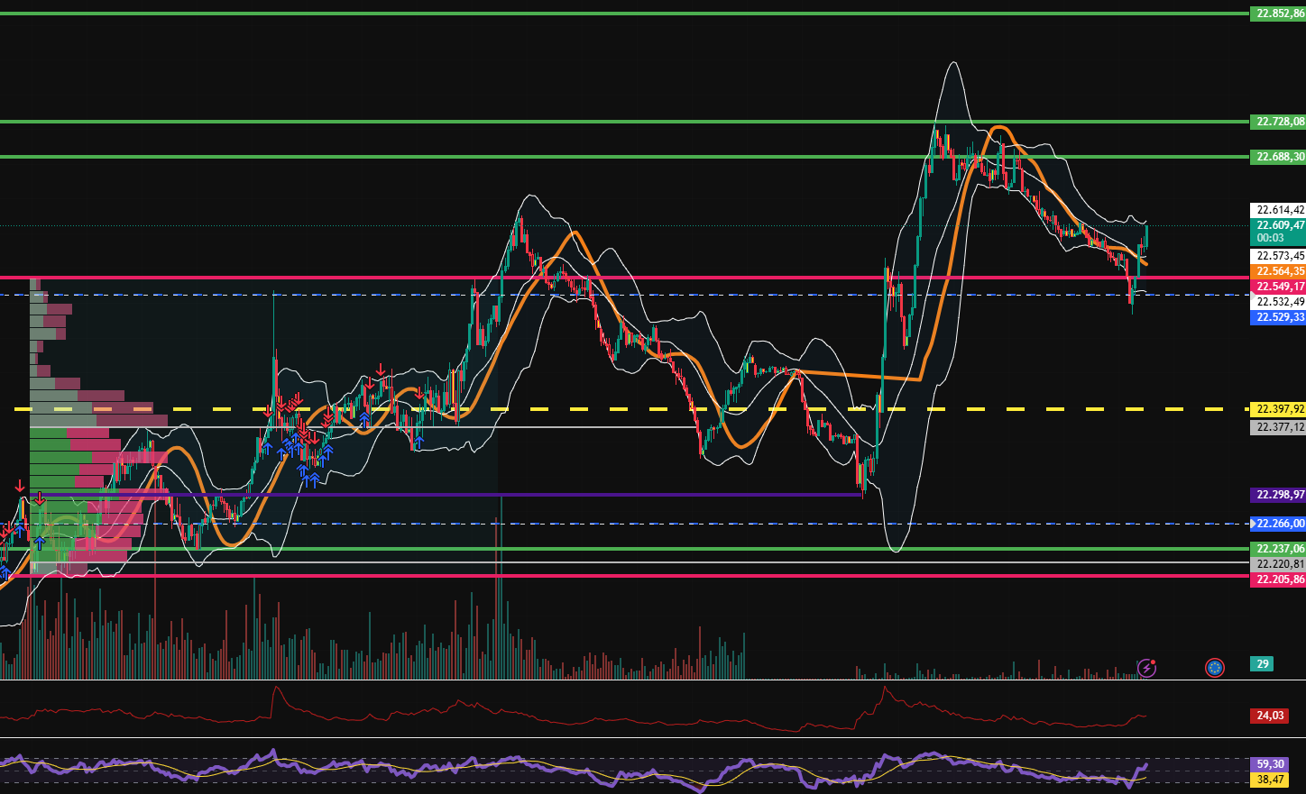This screenshot has height=794, width=1306.
Task: Select the 22.688,30 green price label
Action: [x=1279, y=157]
